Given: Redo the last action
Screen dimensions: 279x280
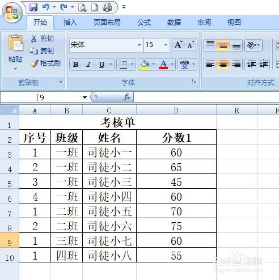Looking at the screenshot, I should point(64,7).
